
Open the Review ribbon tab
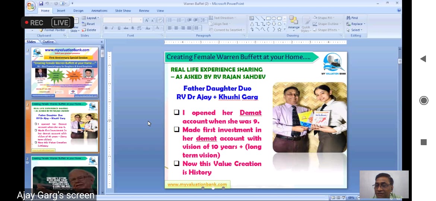pyautogui.click(x=144, y=11)
